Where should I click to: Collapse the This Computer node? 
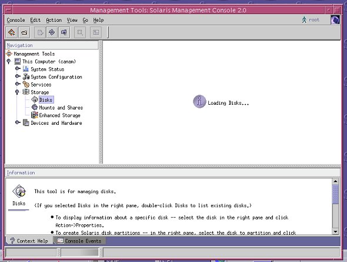coord(9,61)
